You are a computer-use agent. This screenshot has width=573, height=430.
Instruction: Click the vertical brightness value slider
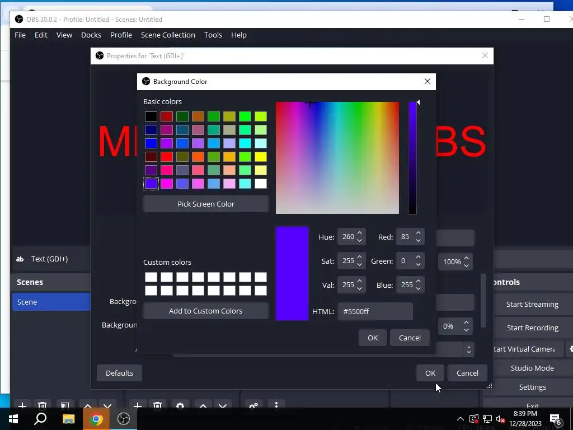coord(412,158)
